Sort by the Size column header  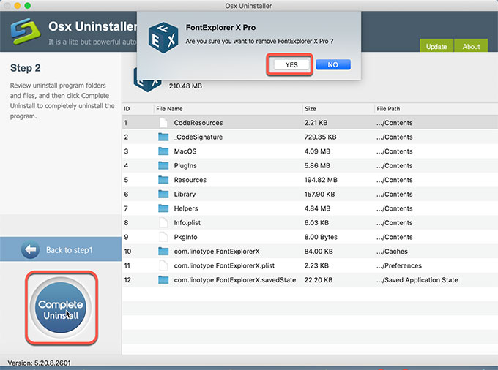coord(338,109)
